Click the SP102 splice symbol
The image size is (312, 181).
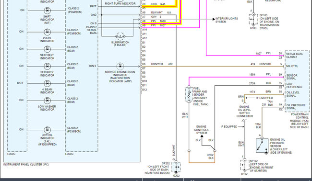(244, 165)
